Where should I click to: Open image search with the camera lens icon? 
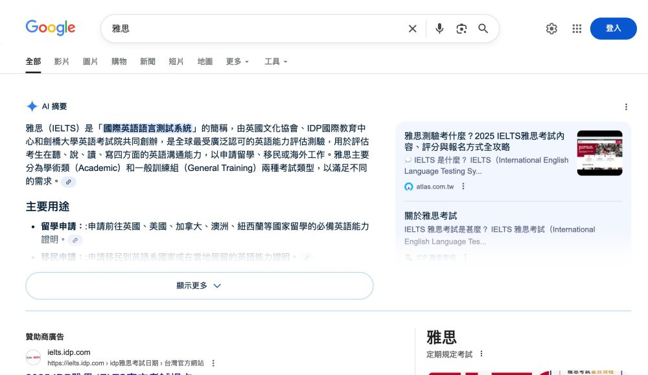(461, 28)
